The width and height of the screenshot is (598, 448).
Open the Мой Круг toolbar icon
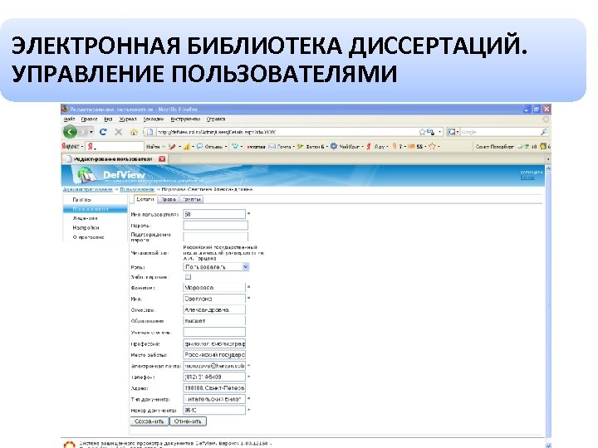[334, 146]
